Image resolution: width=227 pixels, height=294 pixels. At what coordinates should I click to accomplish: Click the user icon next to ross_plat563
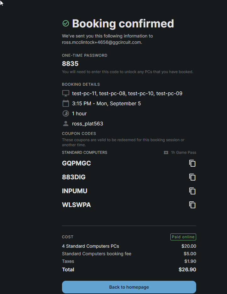pyautogui.click(x=65, y=123)
